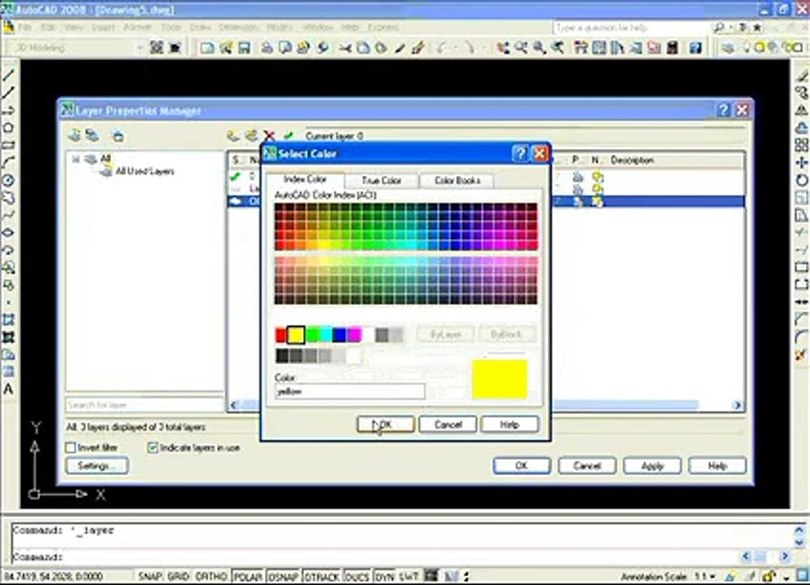The height and width of the screenshot is (585, 810).
Task: Click New Layer icon in Layer Properties Manager
Action: click(233, 136)
